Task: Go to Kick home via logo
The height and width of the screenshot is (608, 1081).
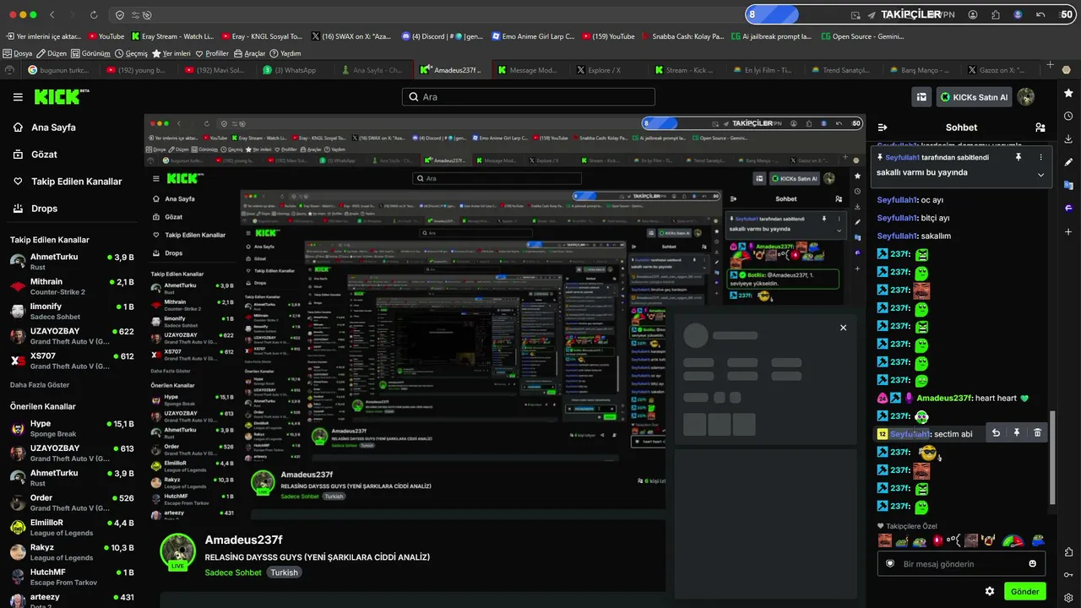Action: pyautogui.click(x=62, y=97)
